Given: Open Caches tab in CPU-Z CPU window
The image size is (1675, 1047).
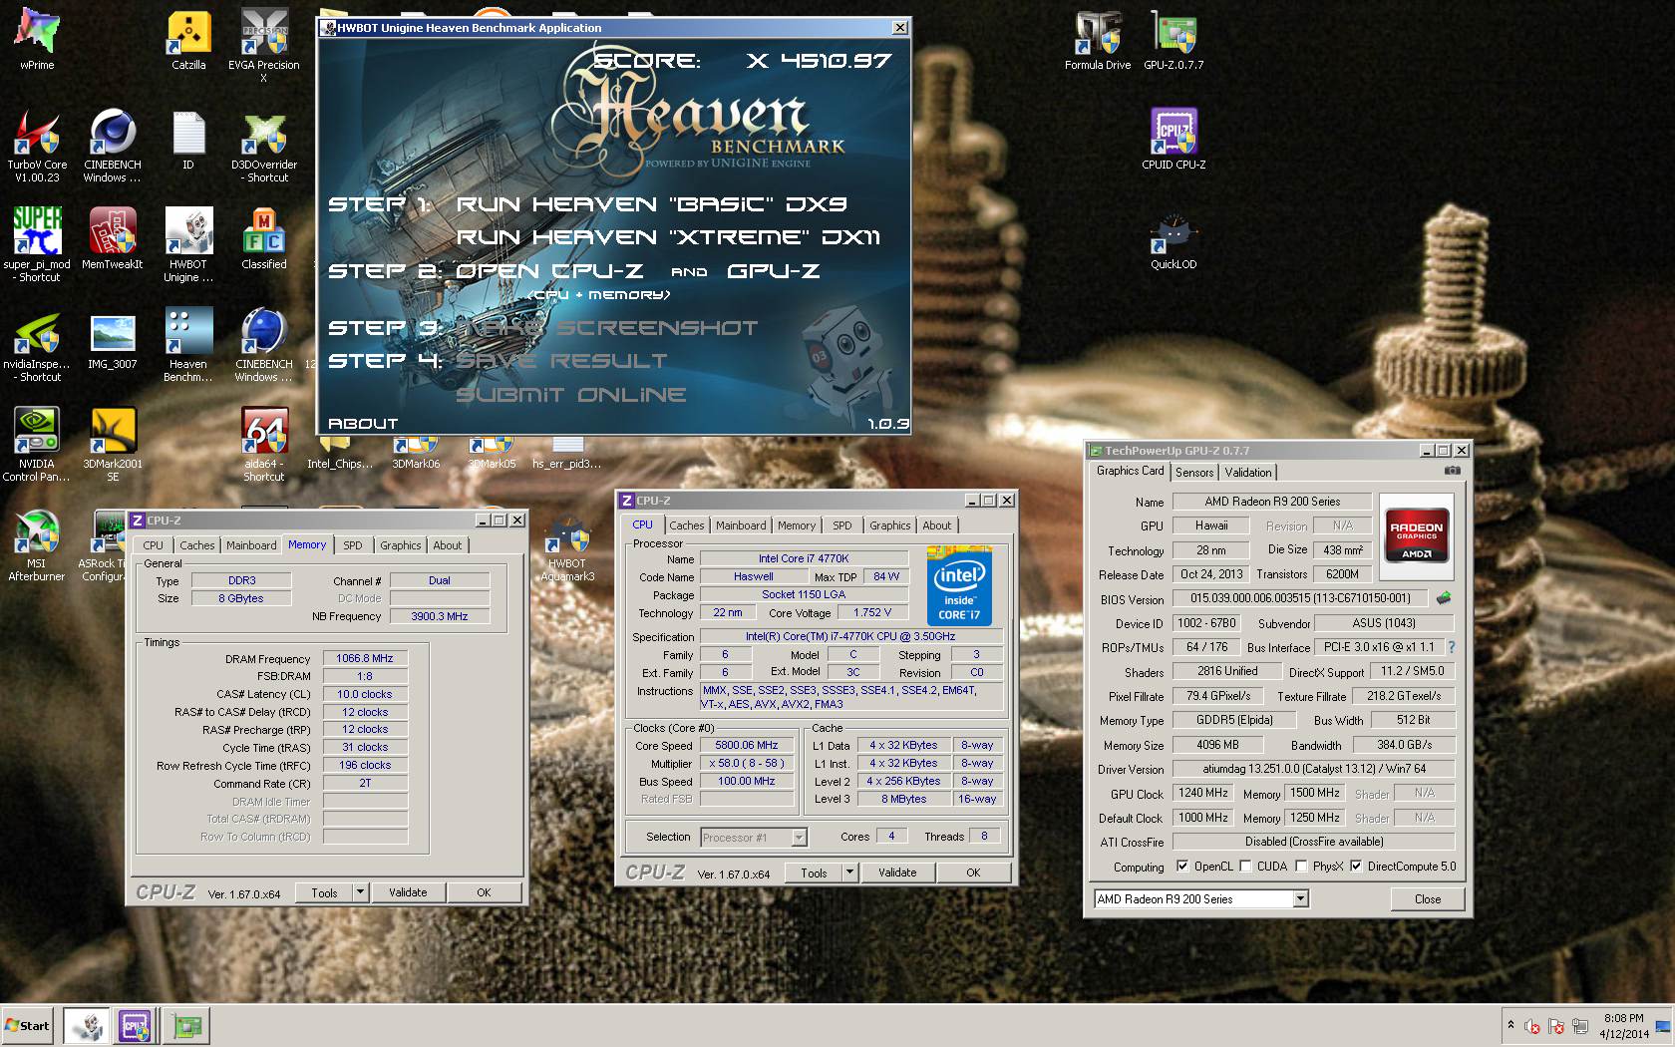Looking at the screenshot, I should click(x=687, y=525).
